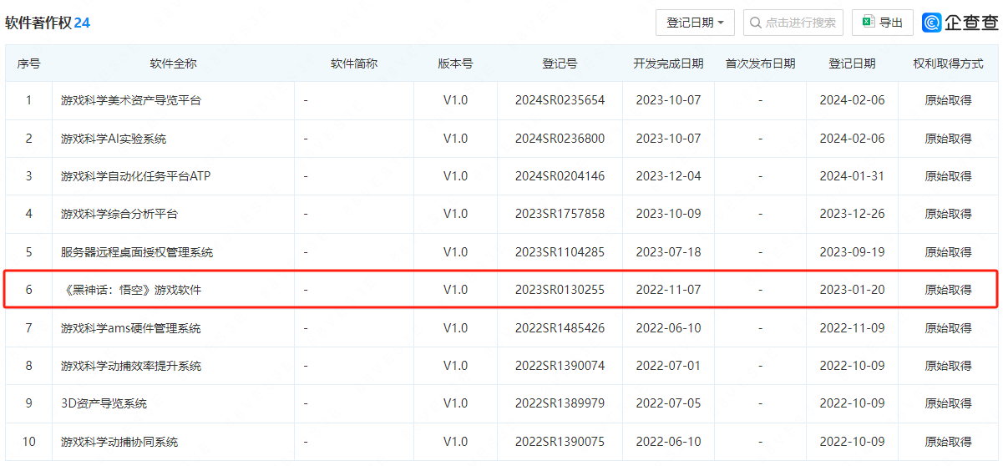Screen dimensions: 1003x466
Task: Click the 软件著作权 section title
Action: [x=38, y=23]
